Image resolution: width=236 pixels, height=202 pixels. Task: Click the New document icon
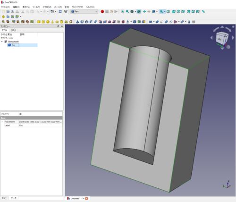click(3, 12)
